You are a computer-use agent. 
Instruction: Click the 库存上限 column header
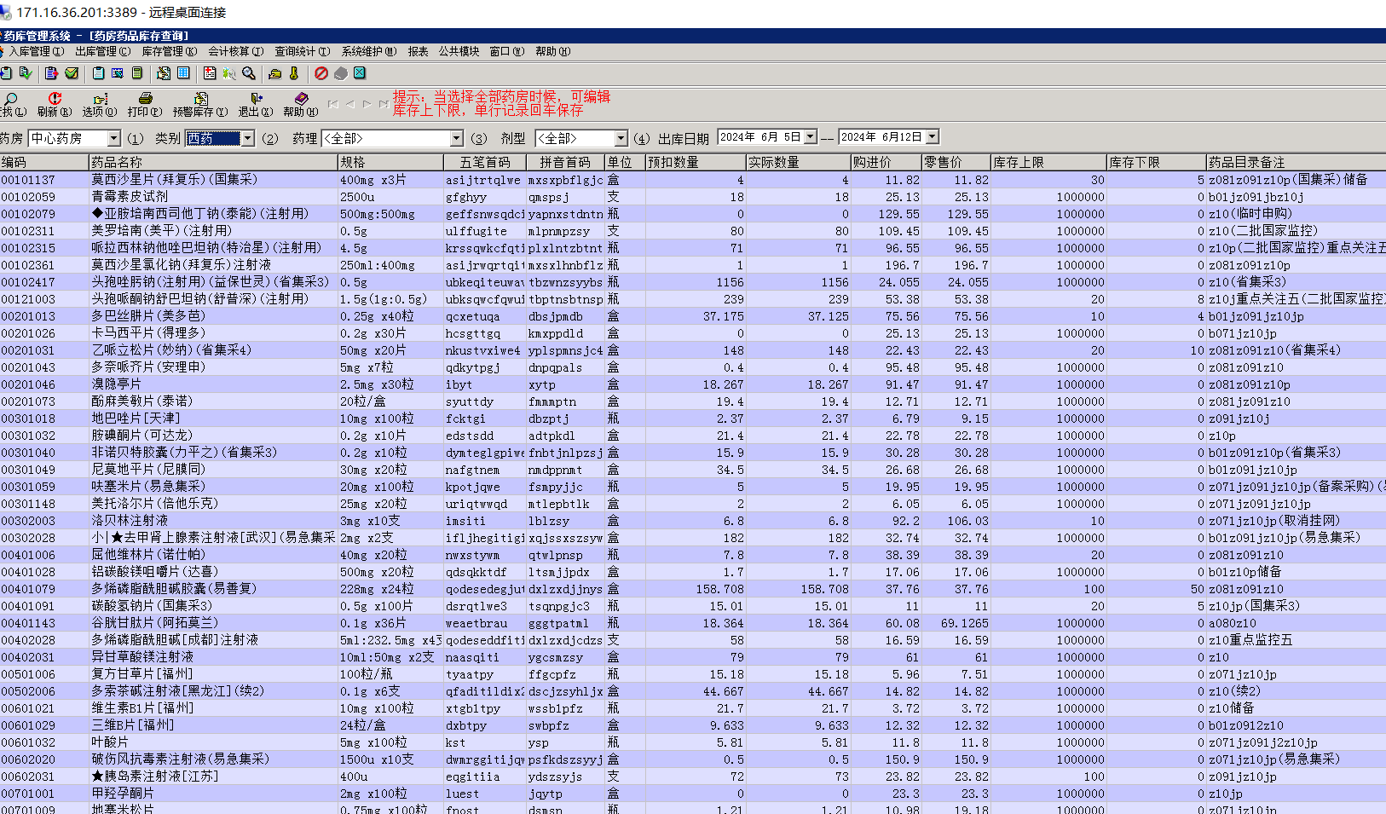[1048, 162]
